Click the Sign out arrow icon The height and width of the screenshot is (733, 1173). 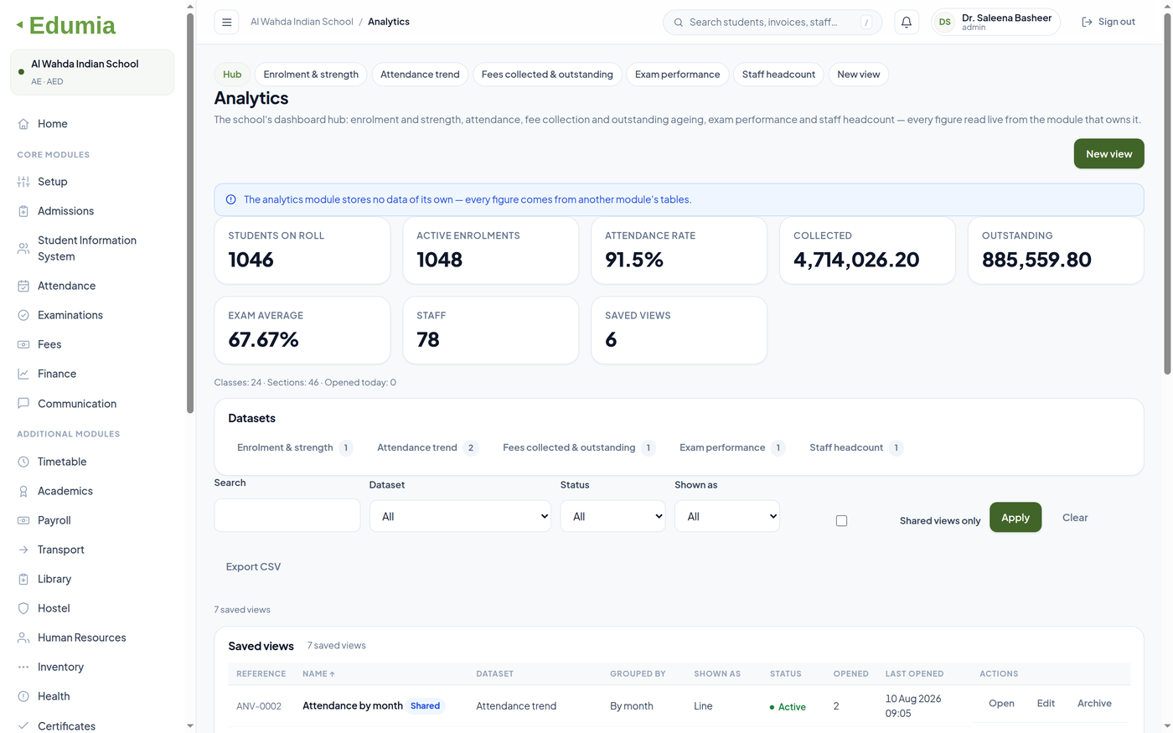[x=1087, y=23]
